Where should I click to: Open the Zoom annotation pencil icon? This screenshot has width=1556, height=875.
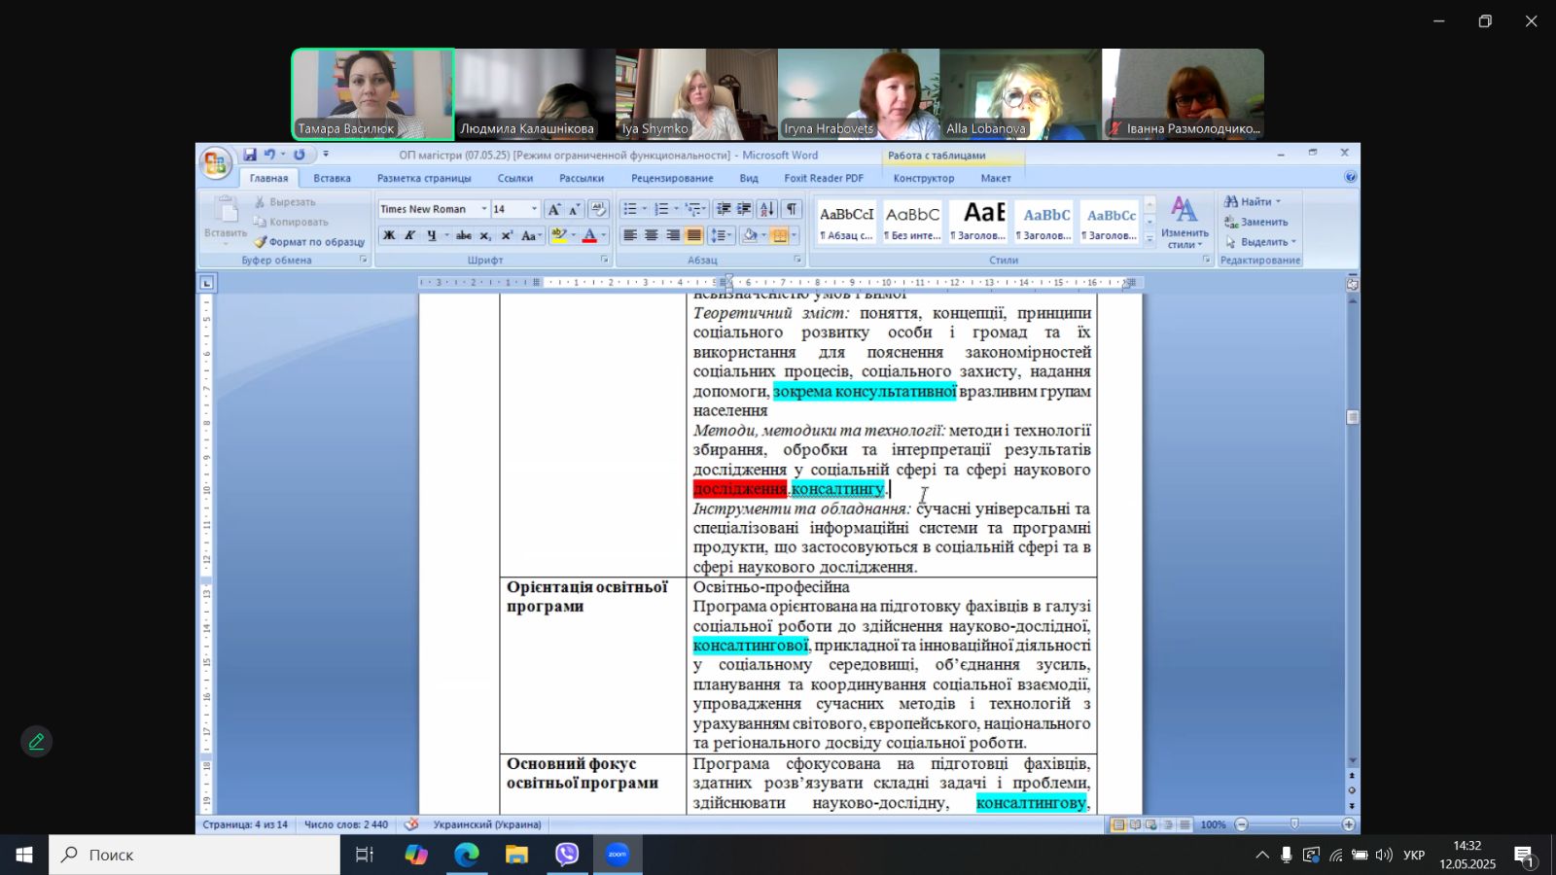(36, 742)
